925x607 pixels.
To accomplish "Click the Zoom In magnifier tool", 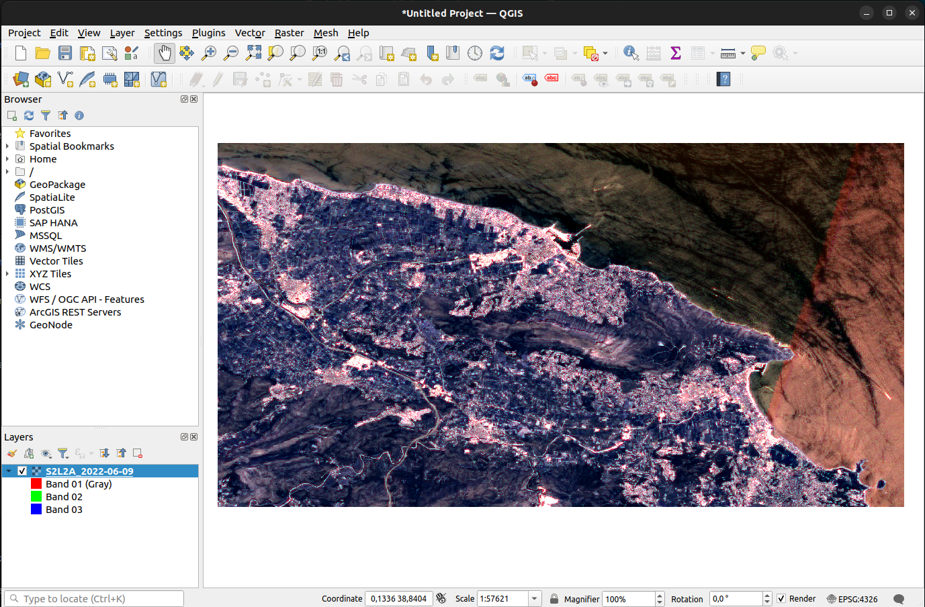I will point(209,53).
